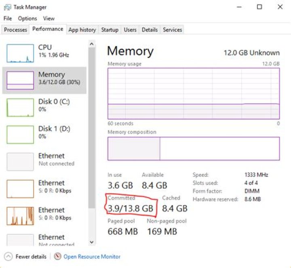Click the Memory usage graph
Viewport: 291px width, 268px height.
click(x=194, y=94)
